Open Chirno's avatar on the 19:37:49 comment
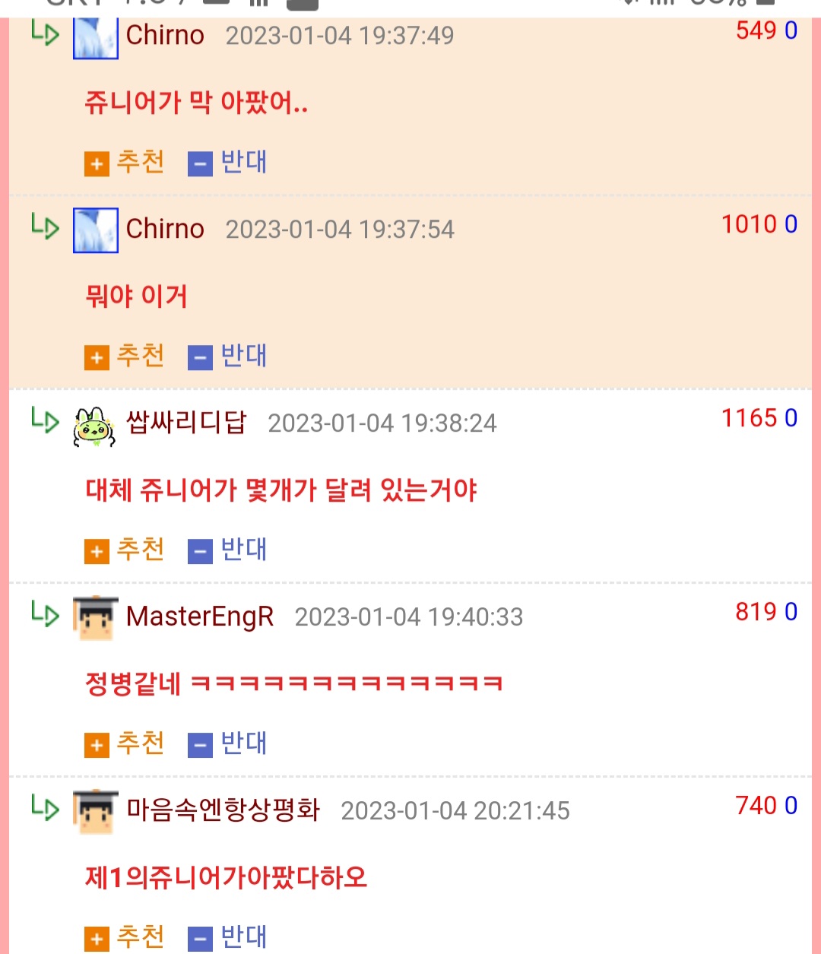 (x=96, y=36)
